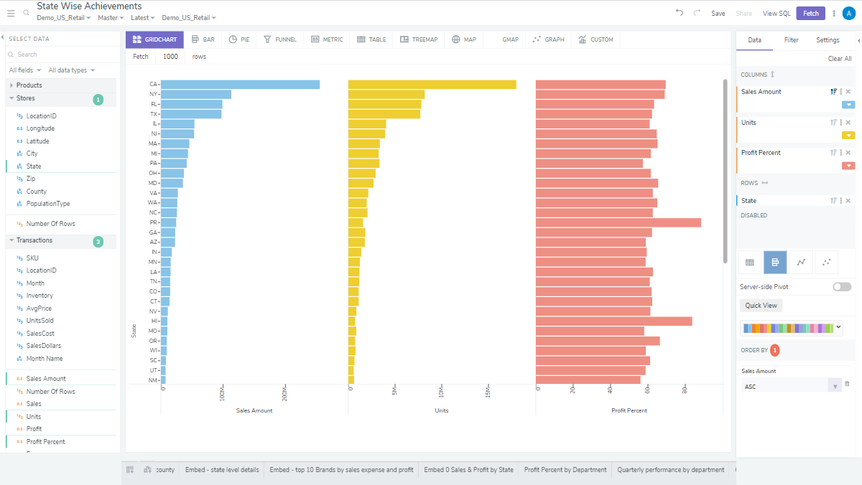This screenshot has height=485, width=862.
Task: Expand the Products field group
Action: tap(29, 84)
